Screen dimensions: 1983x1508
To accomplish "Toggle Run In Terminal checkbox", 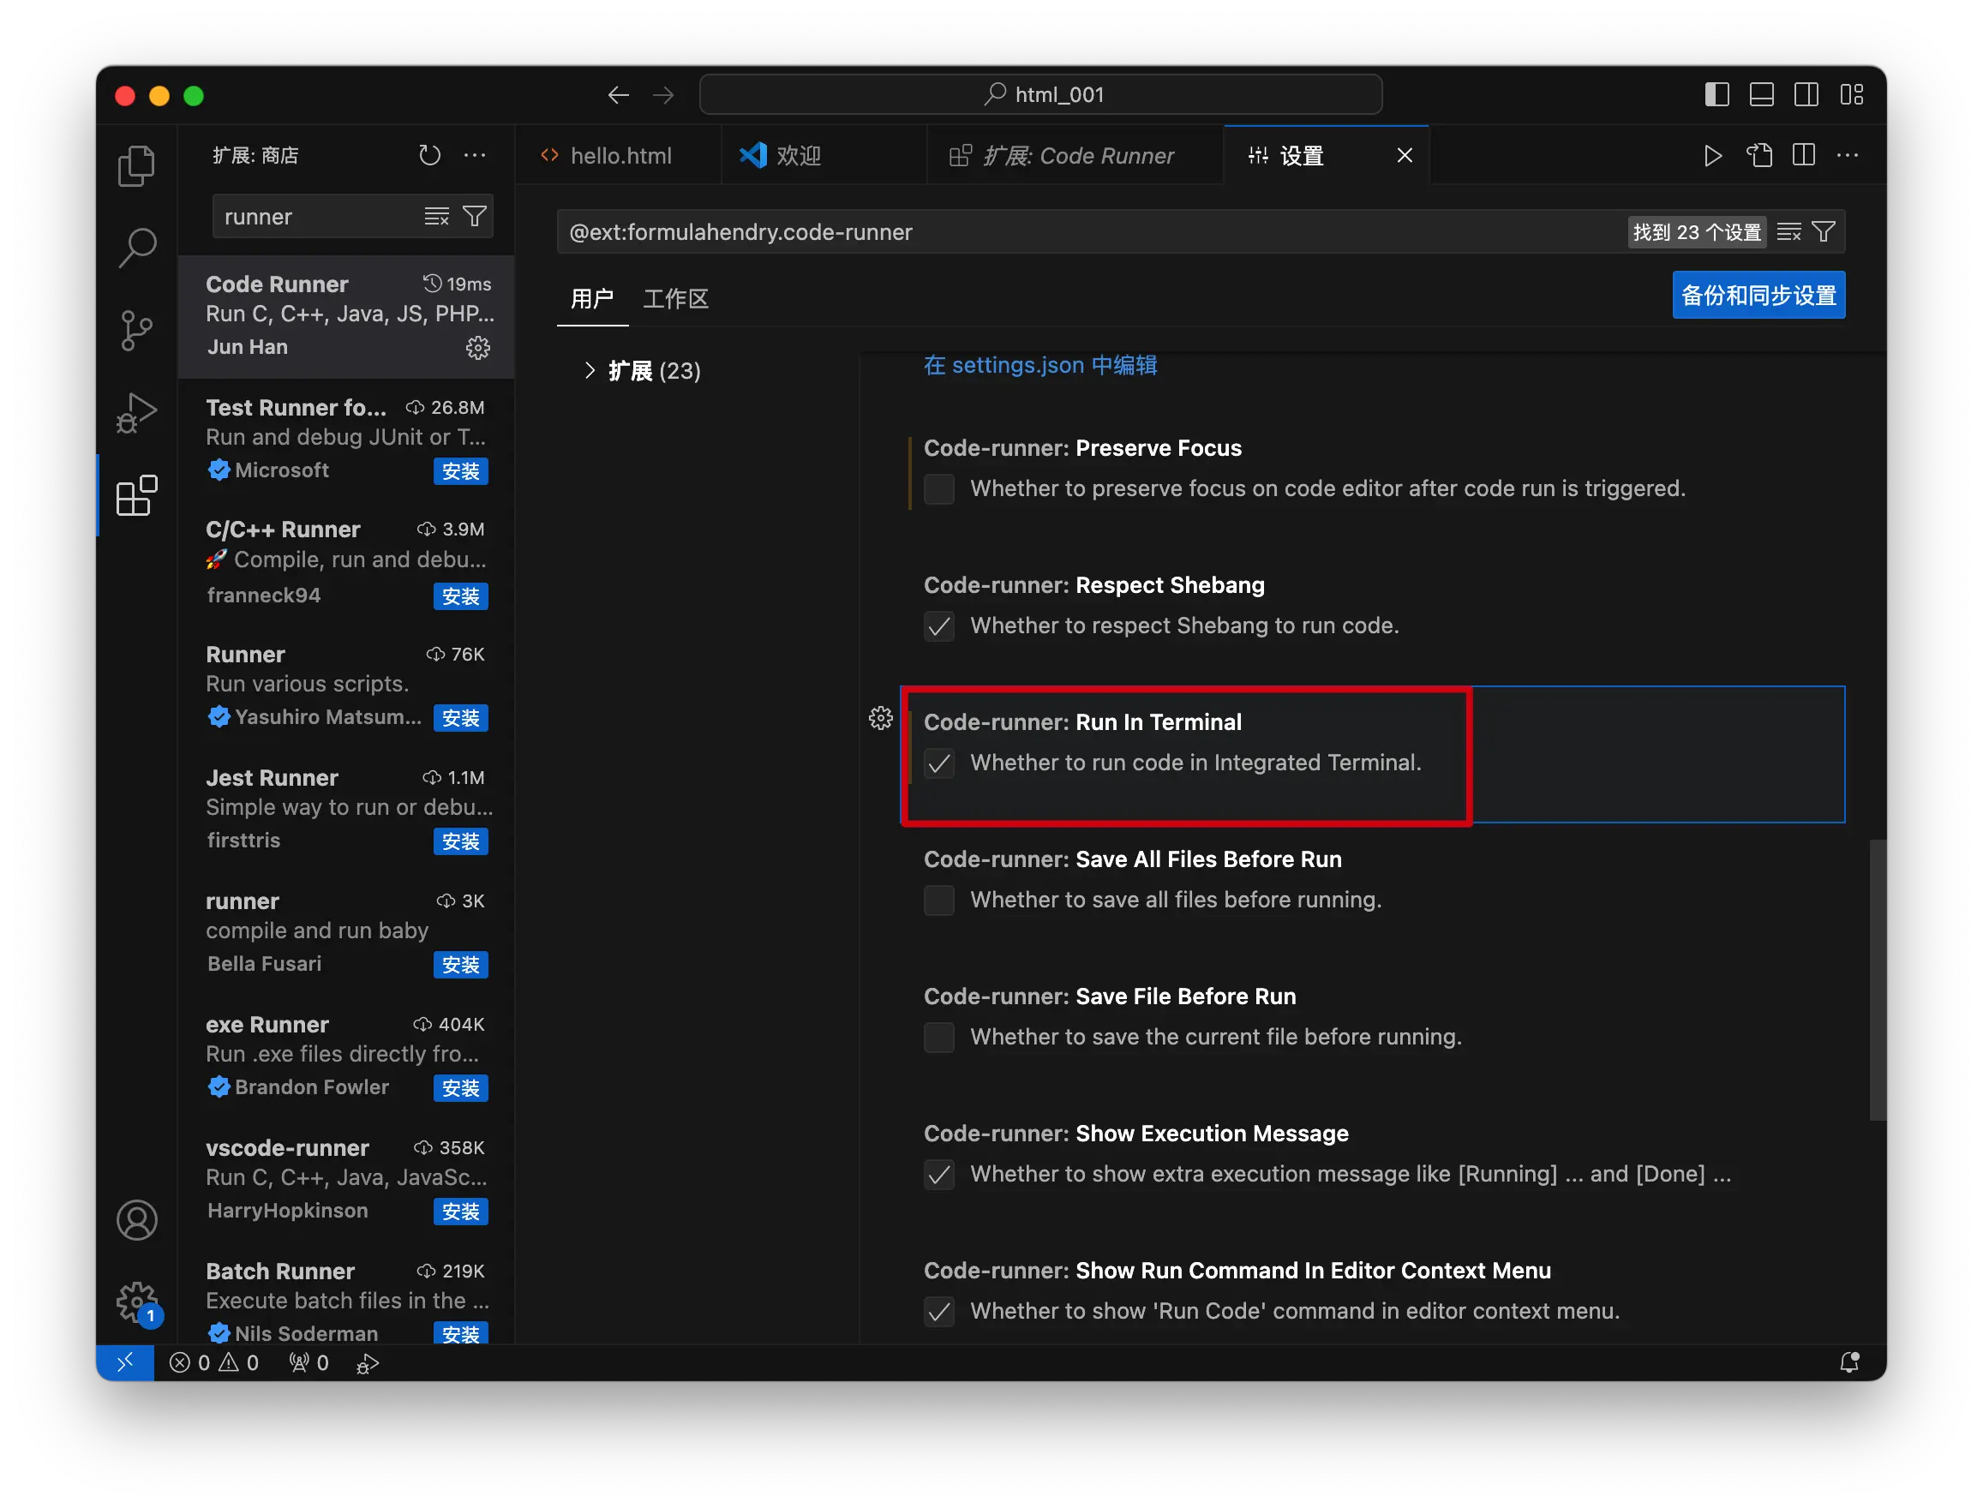I will coord(939,764).
